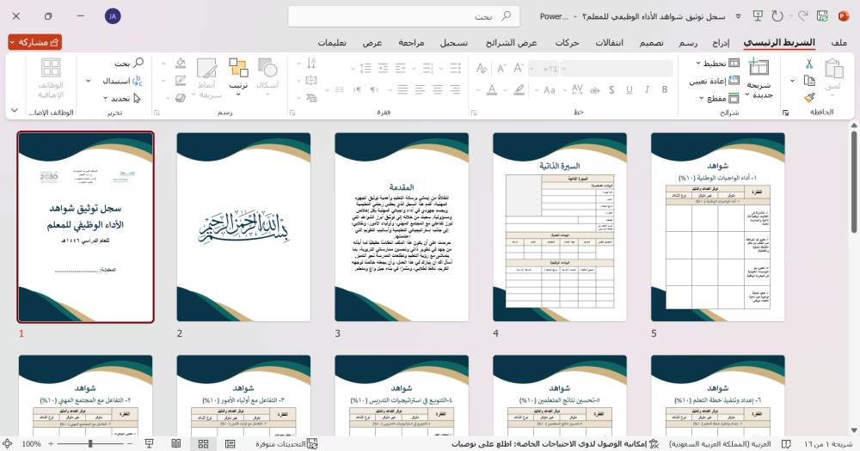This screenshot has height=451, width=860.
Task: Open the Slide Show (عرض الشرائح) tab
Action: [510, 42]
